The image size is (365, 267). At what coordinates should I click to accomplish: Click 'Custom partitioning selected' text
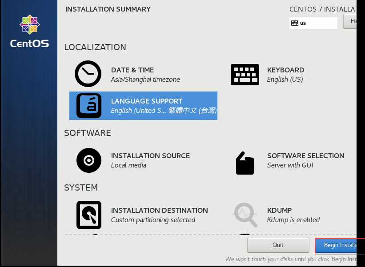(153, 220)
